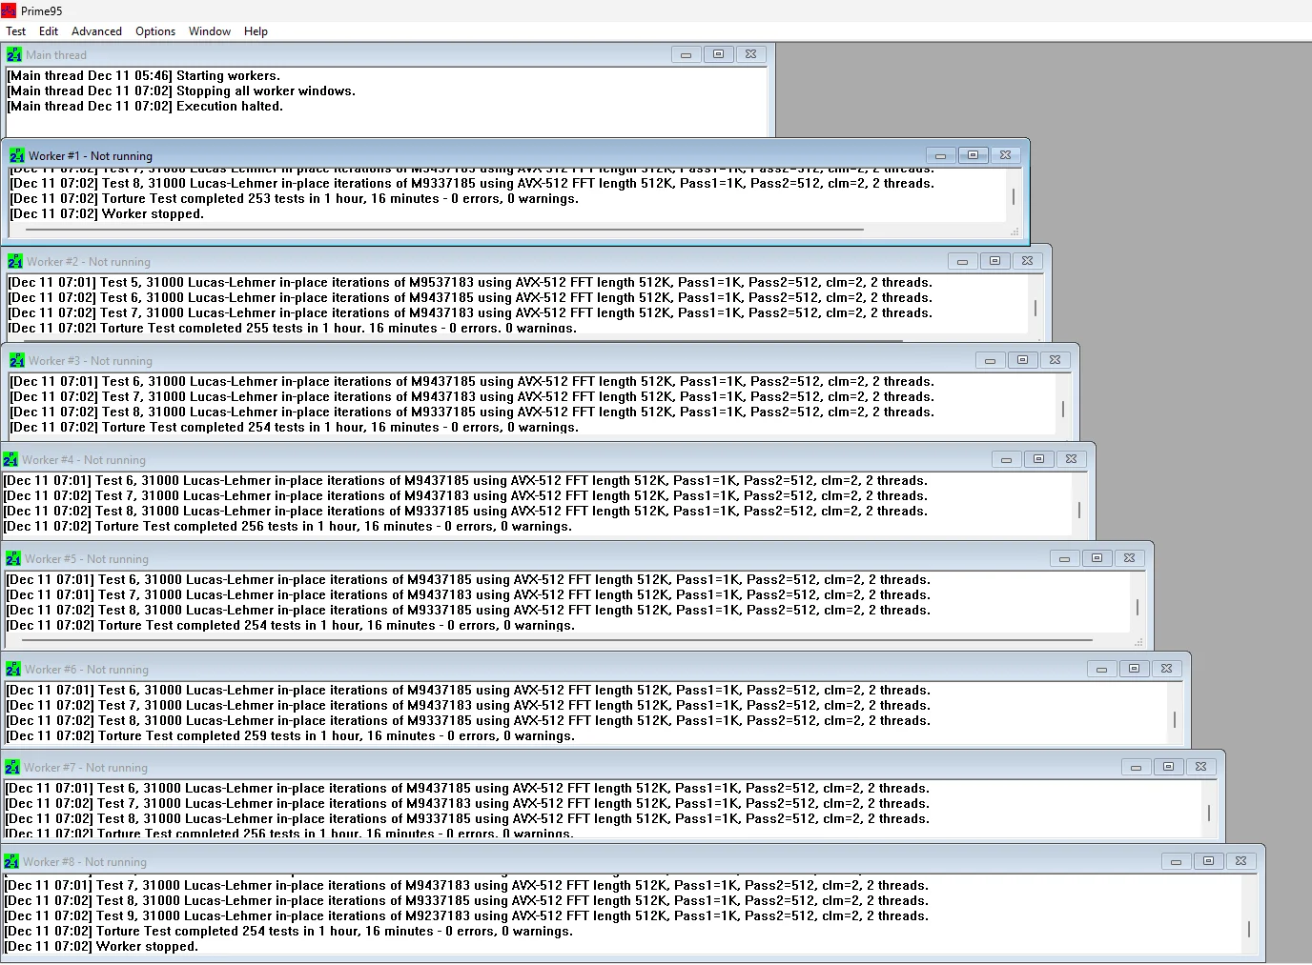Close the Worker #7 window
Viewport: 1312px width, 965px height.
coord(1200,767)
